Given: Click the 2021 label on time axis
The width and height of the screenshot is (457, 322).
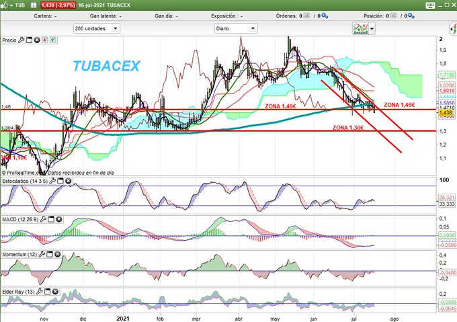Looking at the screenshot, I should click(x=123, y=319).
